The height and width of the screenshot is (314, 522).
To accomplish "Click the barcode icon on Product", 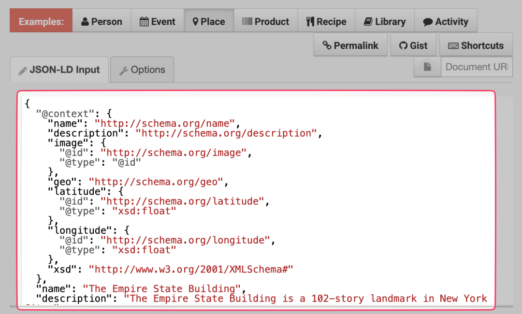I will [x=247, y=21].
